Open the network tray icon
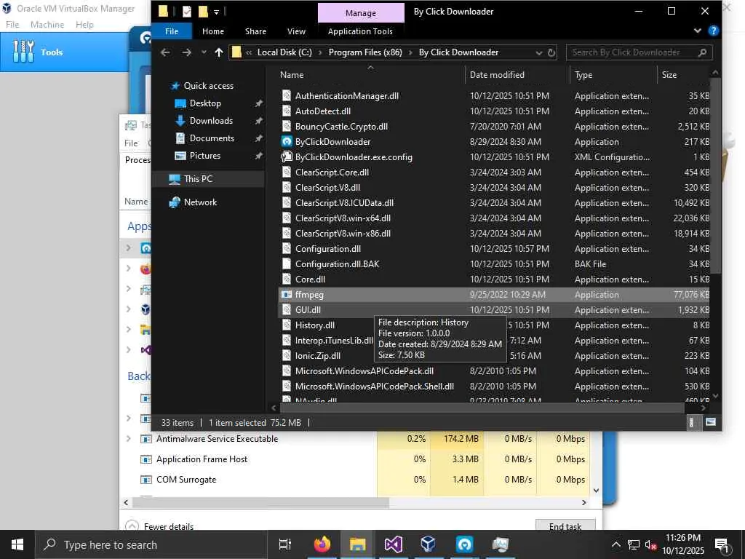The width and height of the screenshot is (745, 559). tap(634, 545)
